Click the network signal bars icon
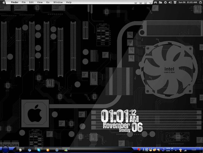 [x=185, y=150]
